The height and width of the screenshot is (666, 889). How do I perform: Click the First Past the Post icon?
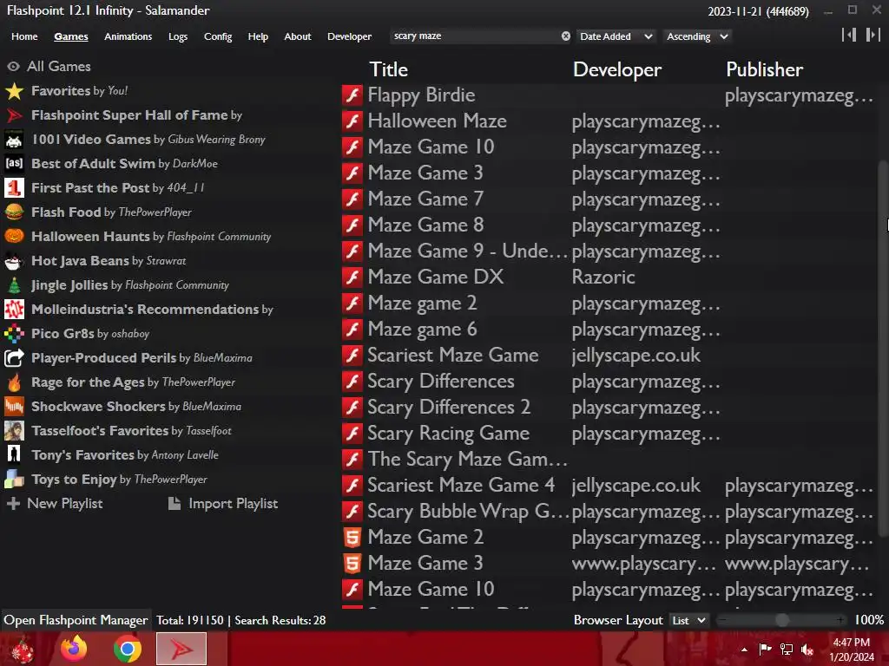[14, 188]
